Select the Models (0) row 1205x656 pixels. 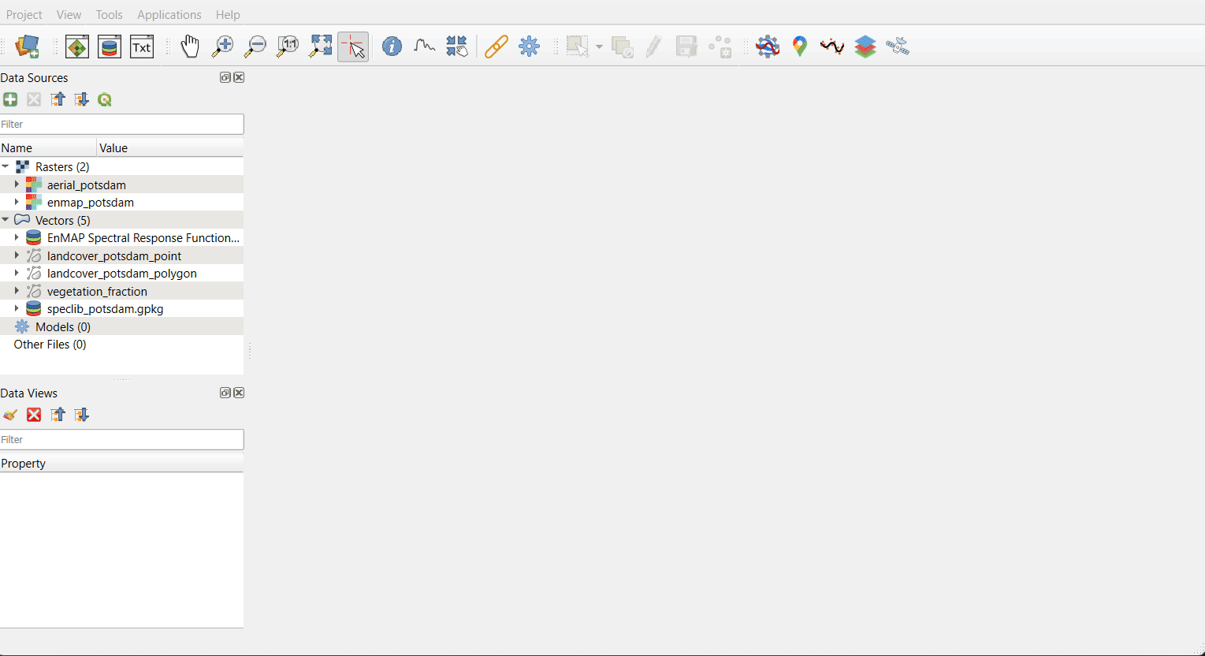121,326
